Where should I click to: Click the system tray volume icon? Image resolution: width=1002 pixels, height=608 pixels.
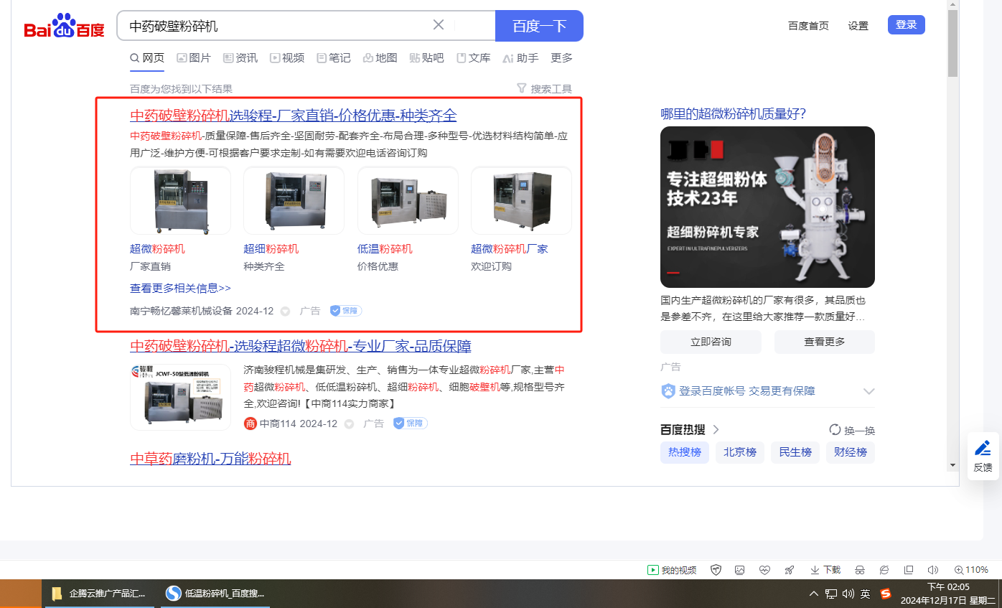(848, 594)
